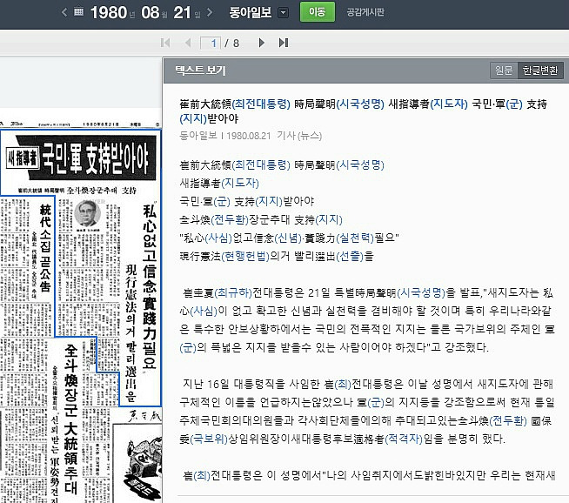Click the green 이동 button
The image size is (569, 503).
(318, 12)
